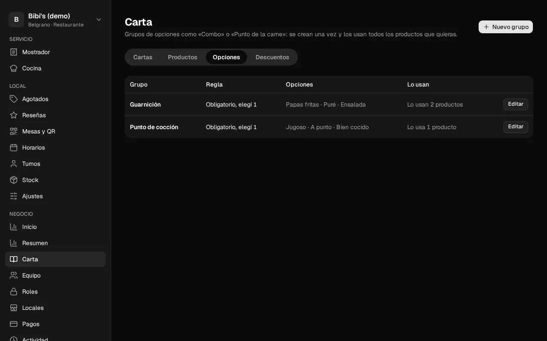Click the Cocina chef hat icon

(14, 68)
